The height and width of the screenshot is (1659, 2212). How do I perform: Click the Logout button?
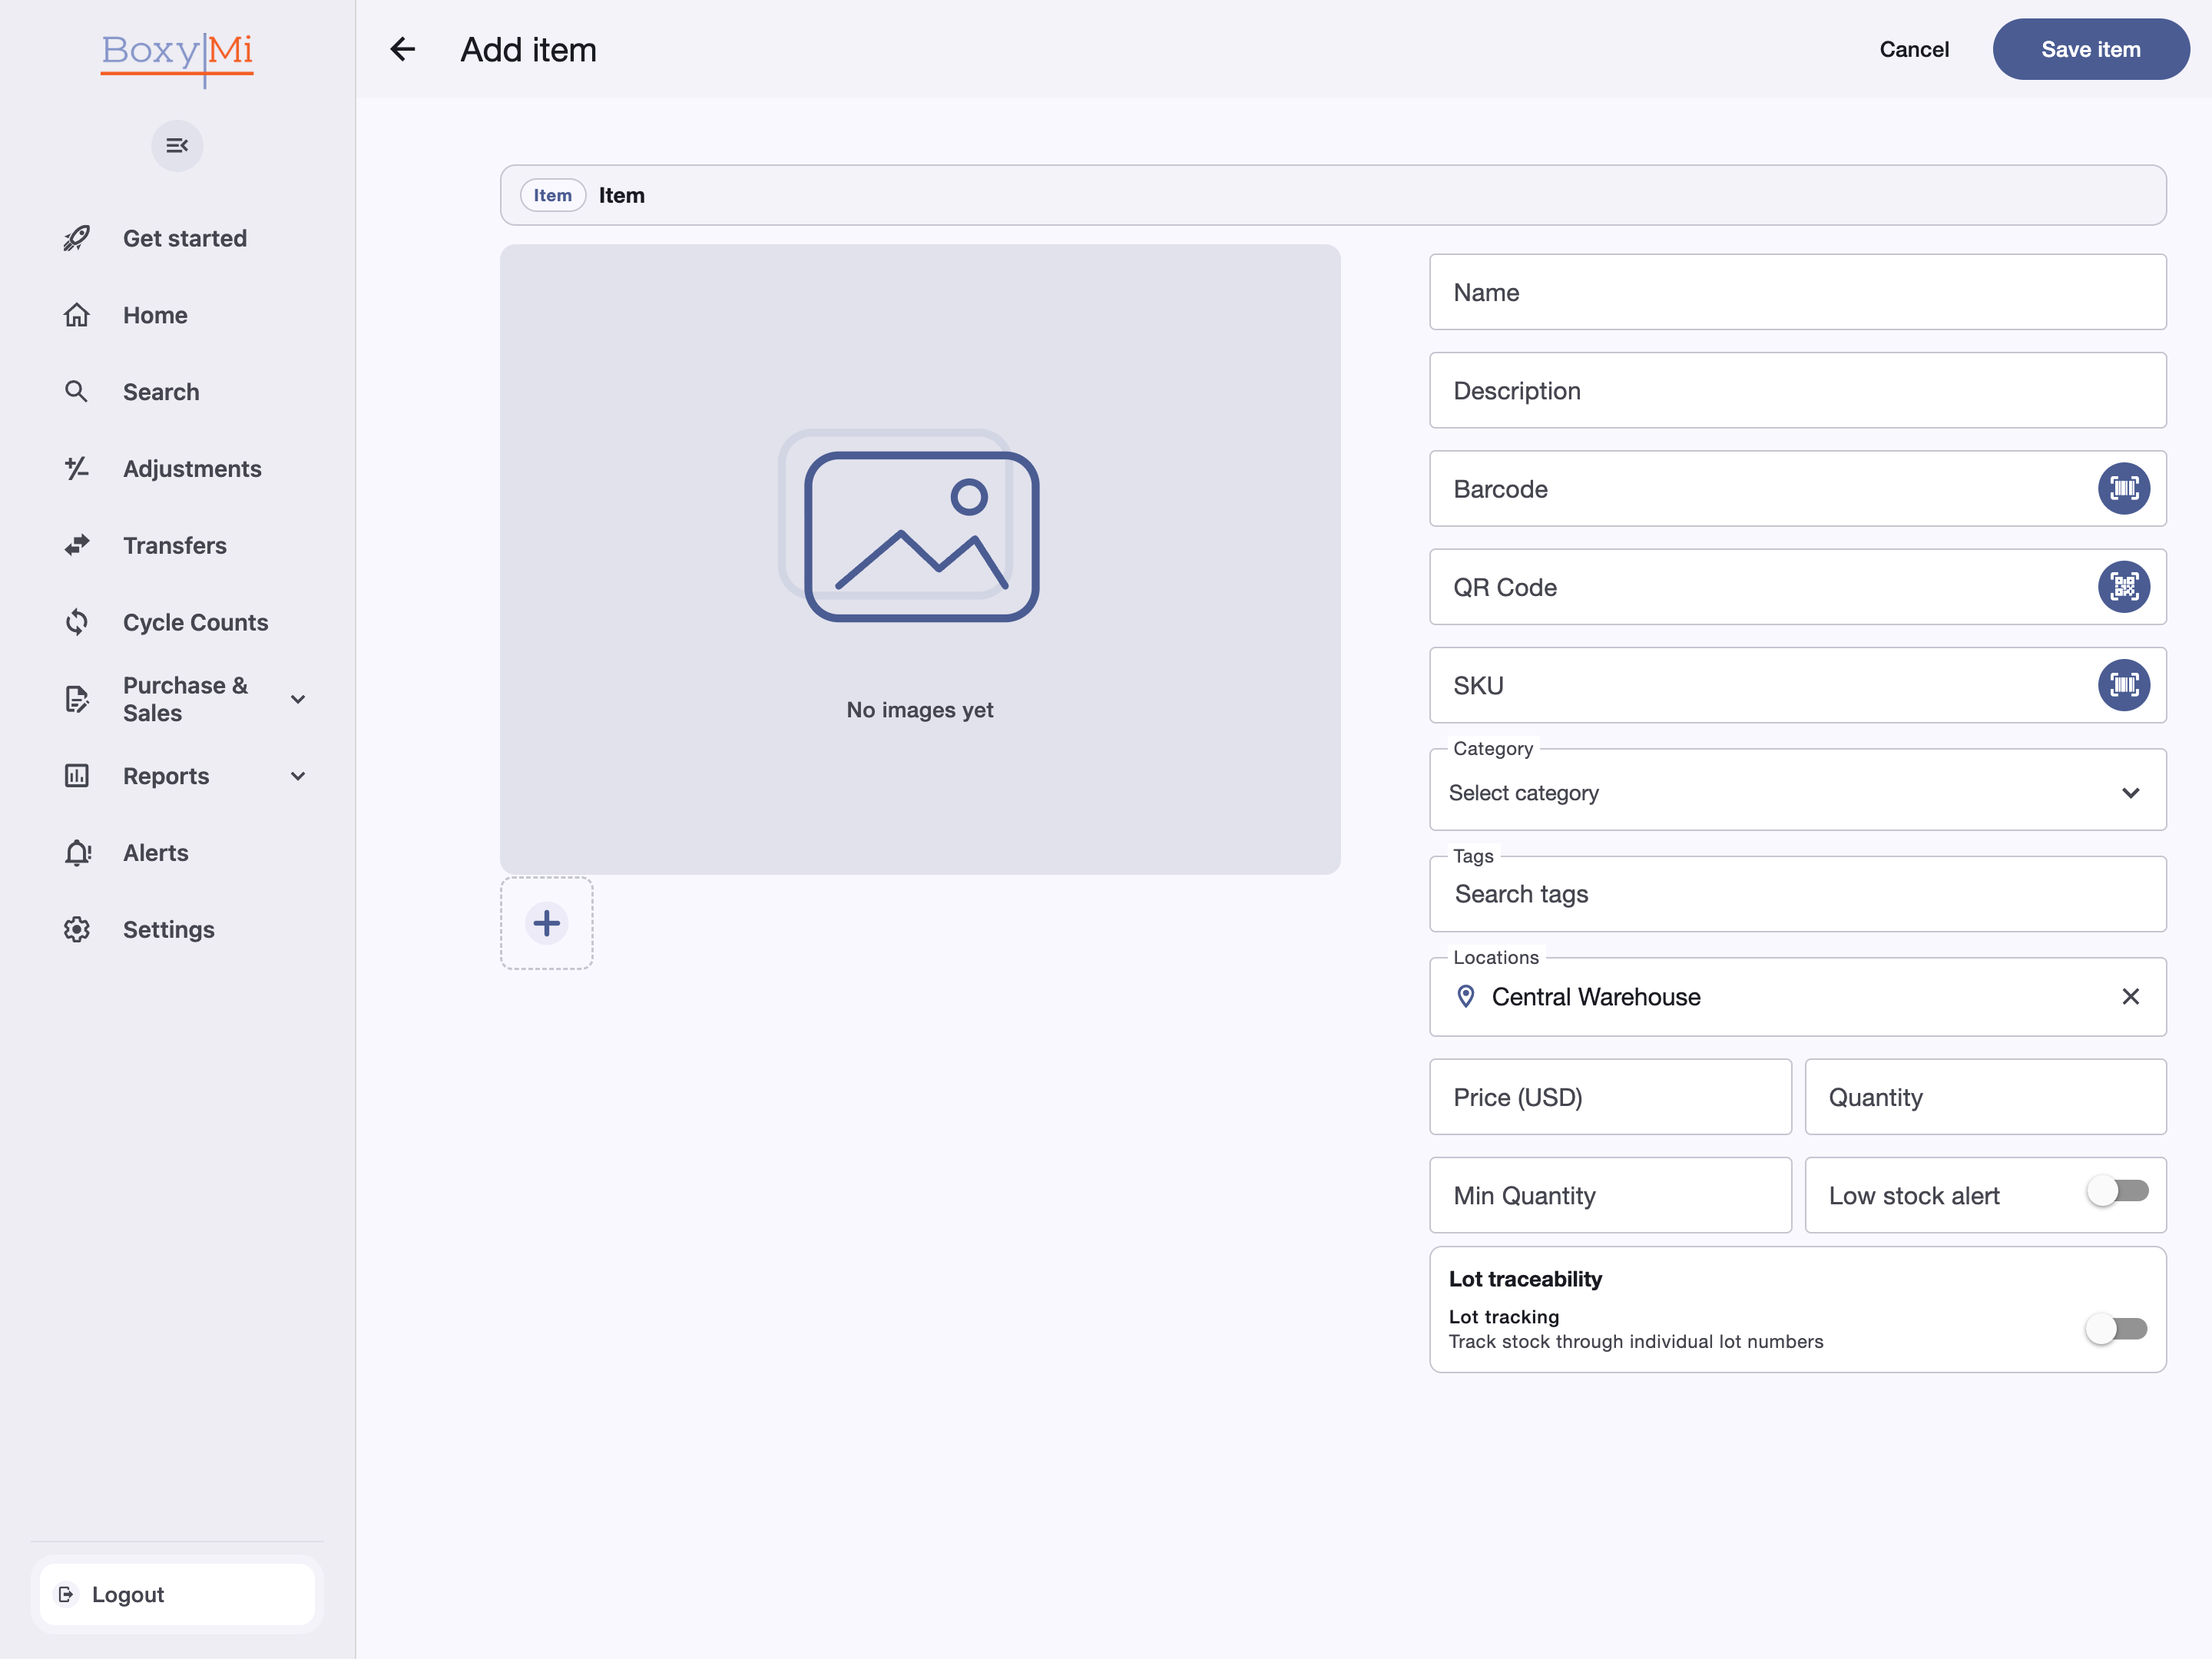click(x=177, y=1595)
